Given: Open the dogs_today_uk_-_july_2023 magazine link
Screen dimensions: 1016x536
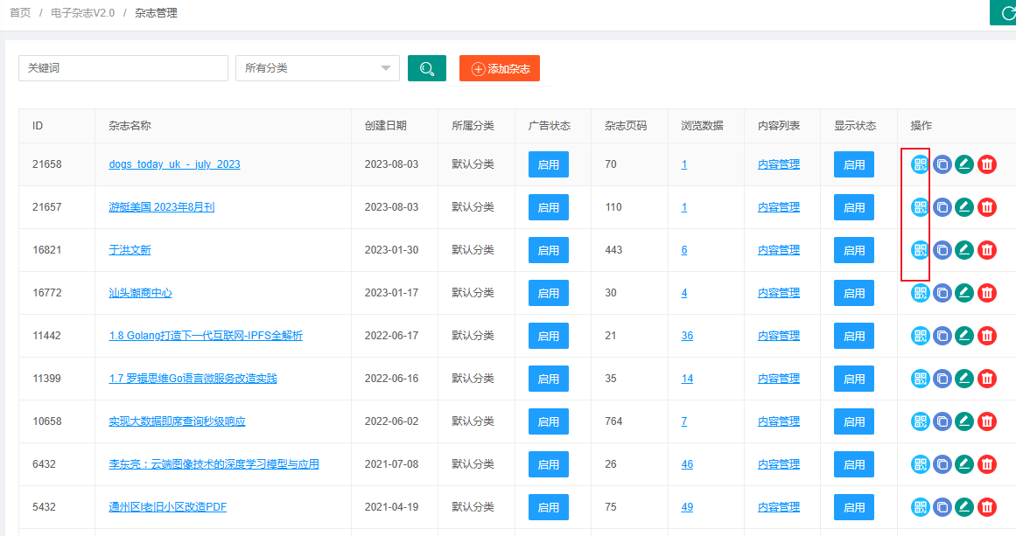Looking at the screenshot, I should coord(174,164).
